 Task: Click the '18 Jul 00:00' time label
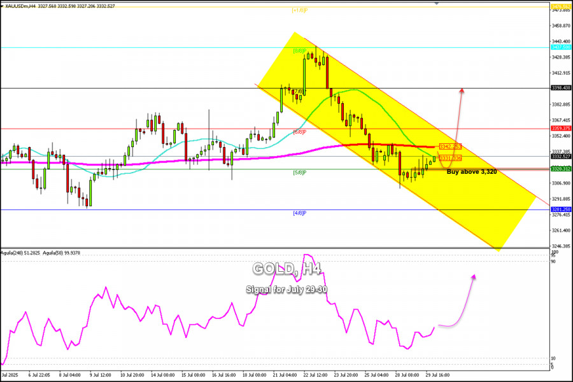coord(254,375)
